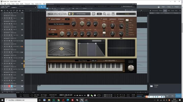
Task: Click the 300 value field in NeoOrchestra
Action: point(99,14)
